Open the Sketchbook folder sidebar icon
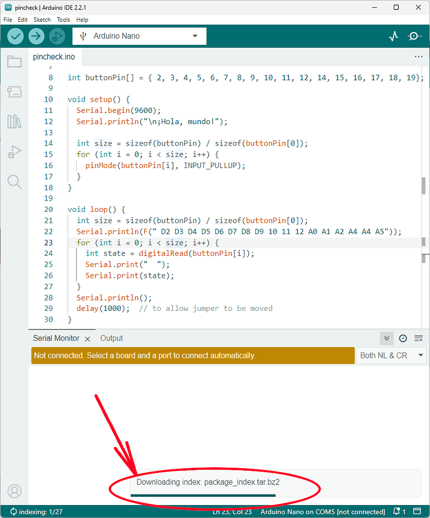430x518 pixels. (x=14, y=61)
